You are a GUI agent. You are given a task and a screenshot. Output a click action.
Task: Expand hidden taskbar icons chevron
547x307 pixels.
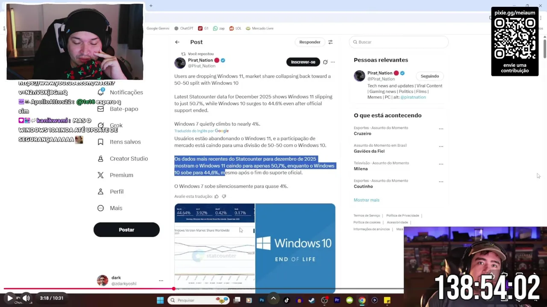coord(273,298)
